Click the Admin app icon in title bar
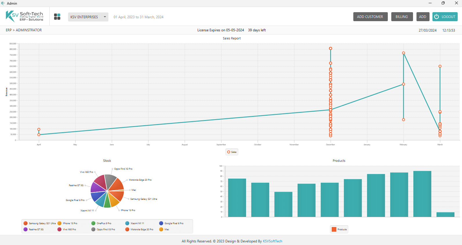 [3, 3]
